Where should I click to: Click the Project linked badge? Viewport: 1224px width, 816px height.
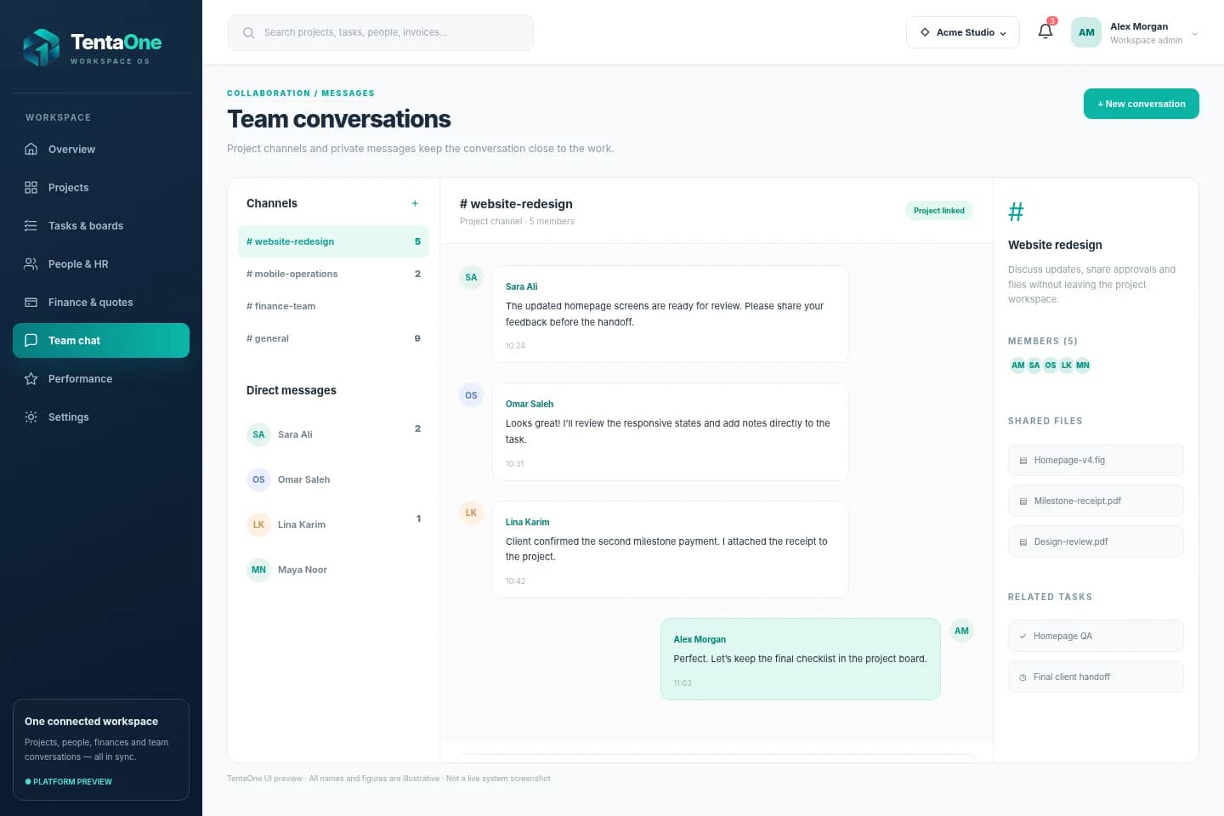pyautogui.click(x=939, y=211)
